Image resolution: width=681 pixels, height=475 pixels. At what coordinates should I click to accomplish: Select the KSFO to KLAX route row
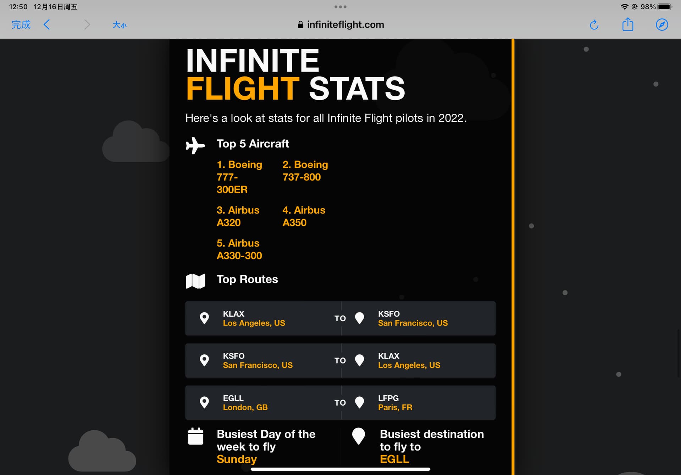(x=340, y=360)
